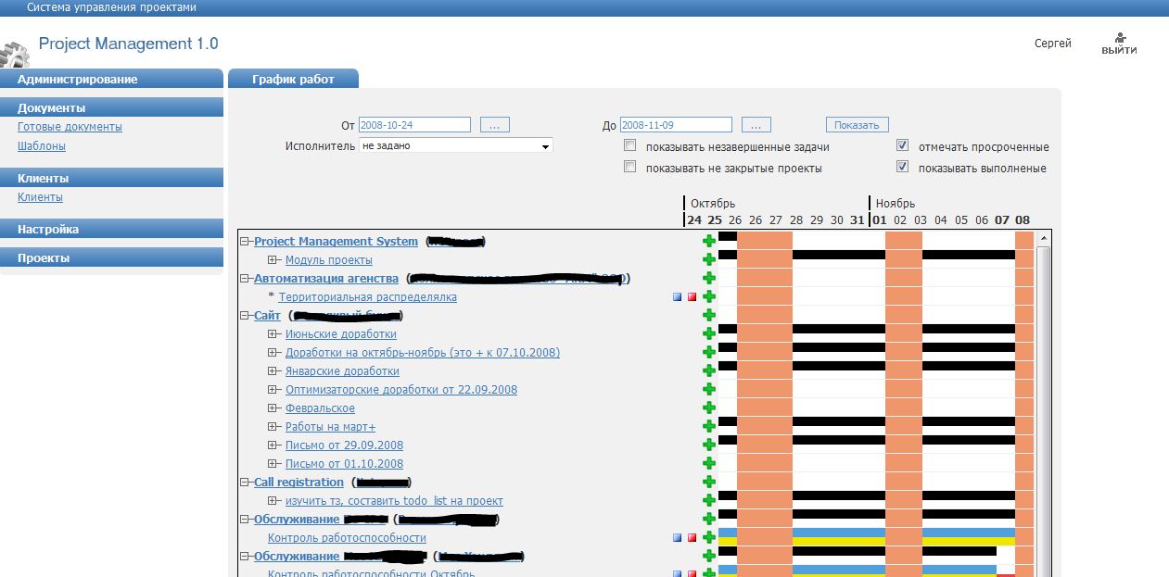
Task: Open Готовые документы link
Action: click(70, 127)
